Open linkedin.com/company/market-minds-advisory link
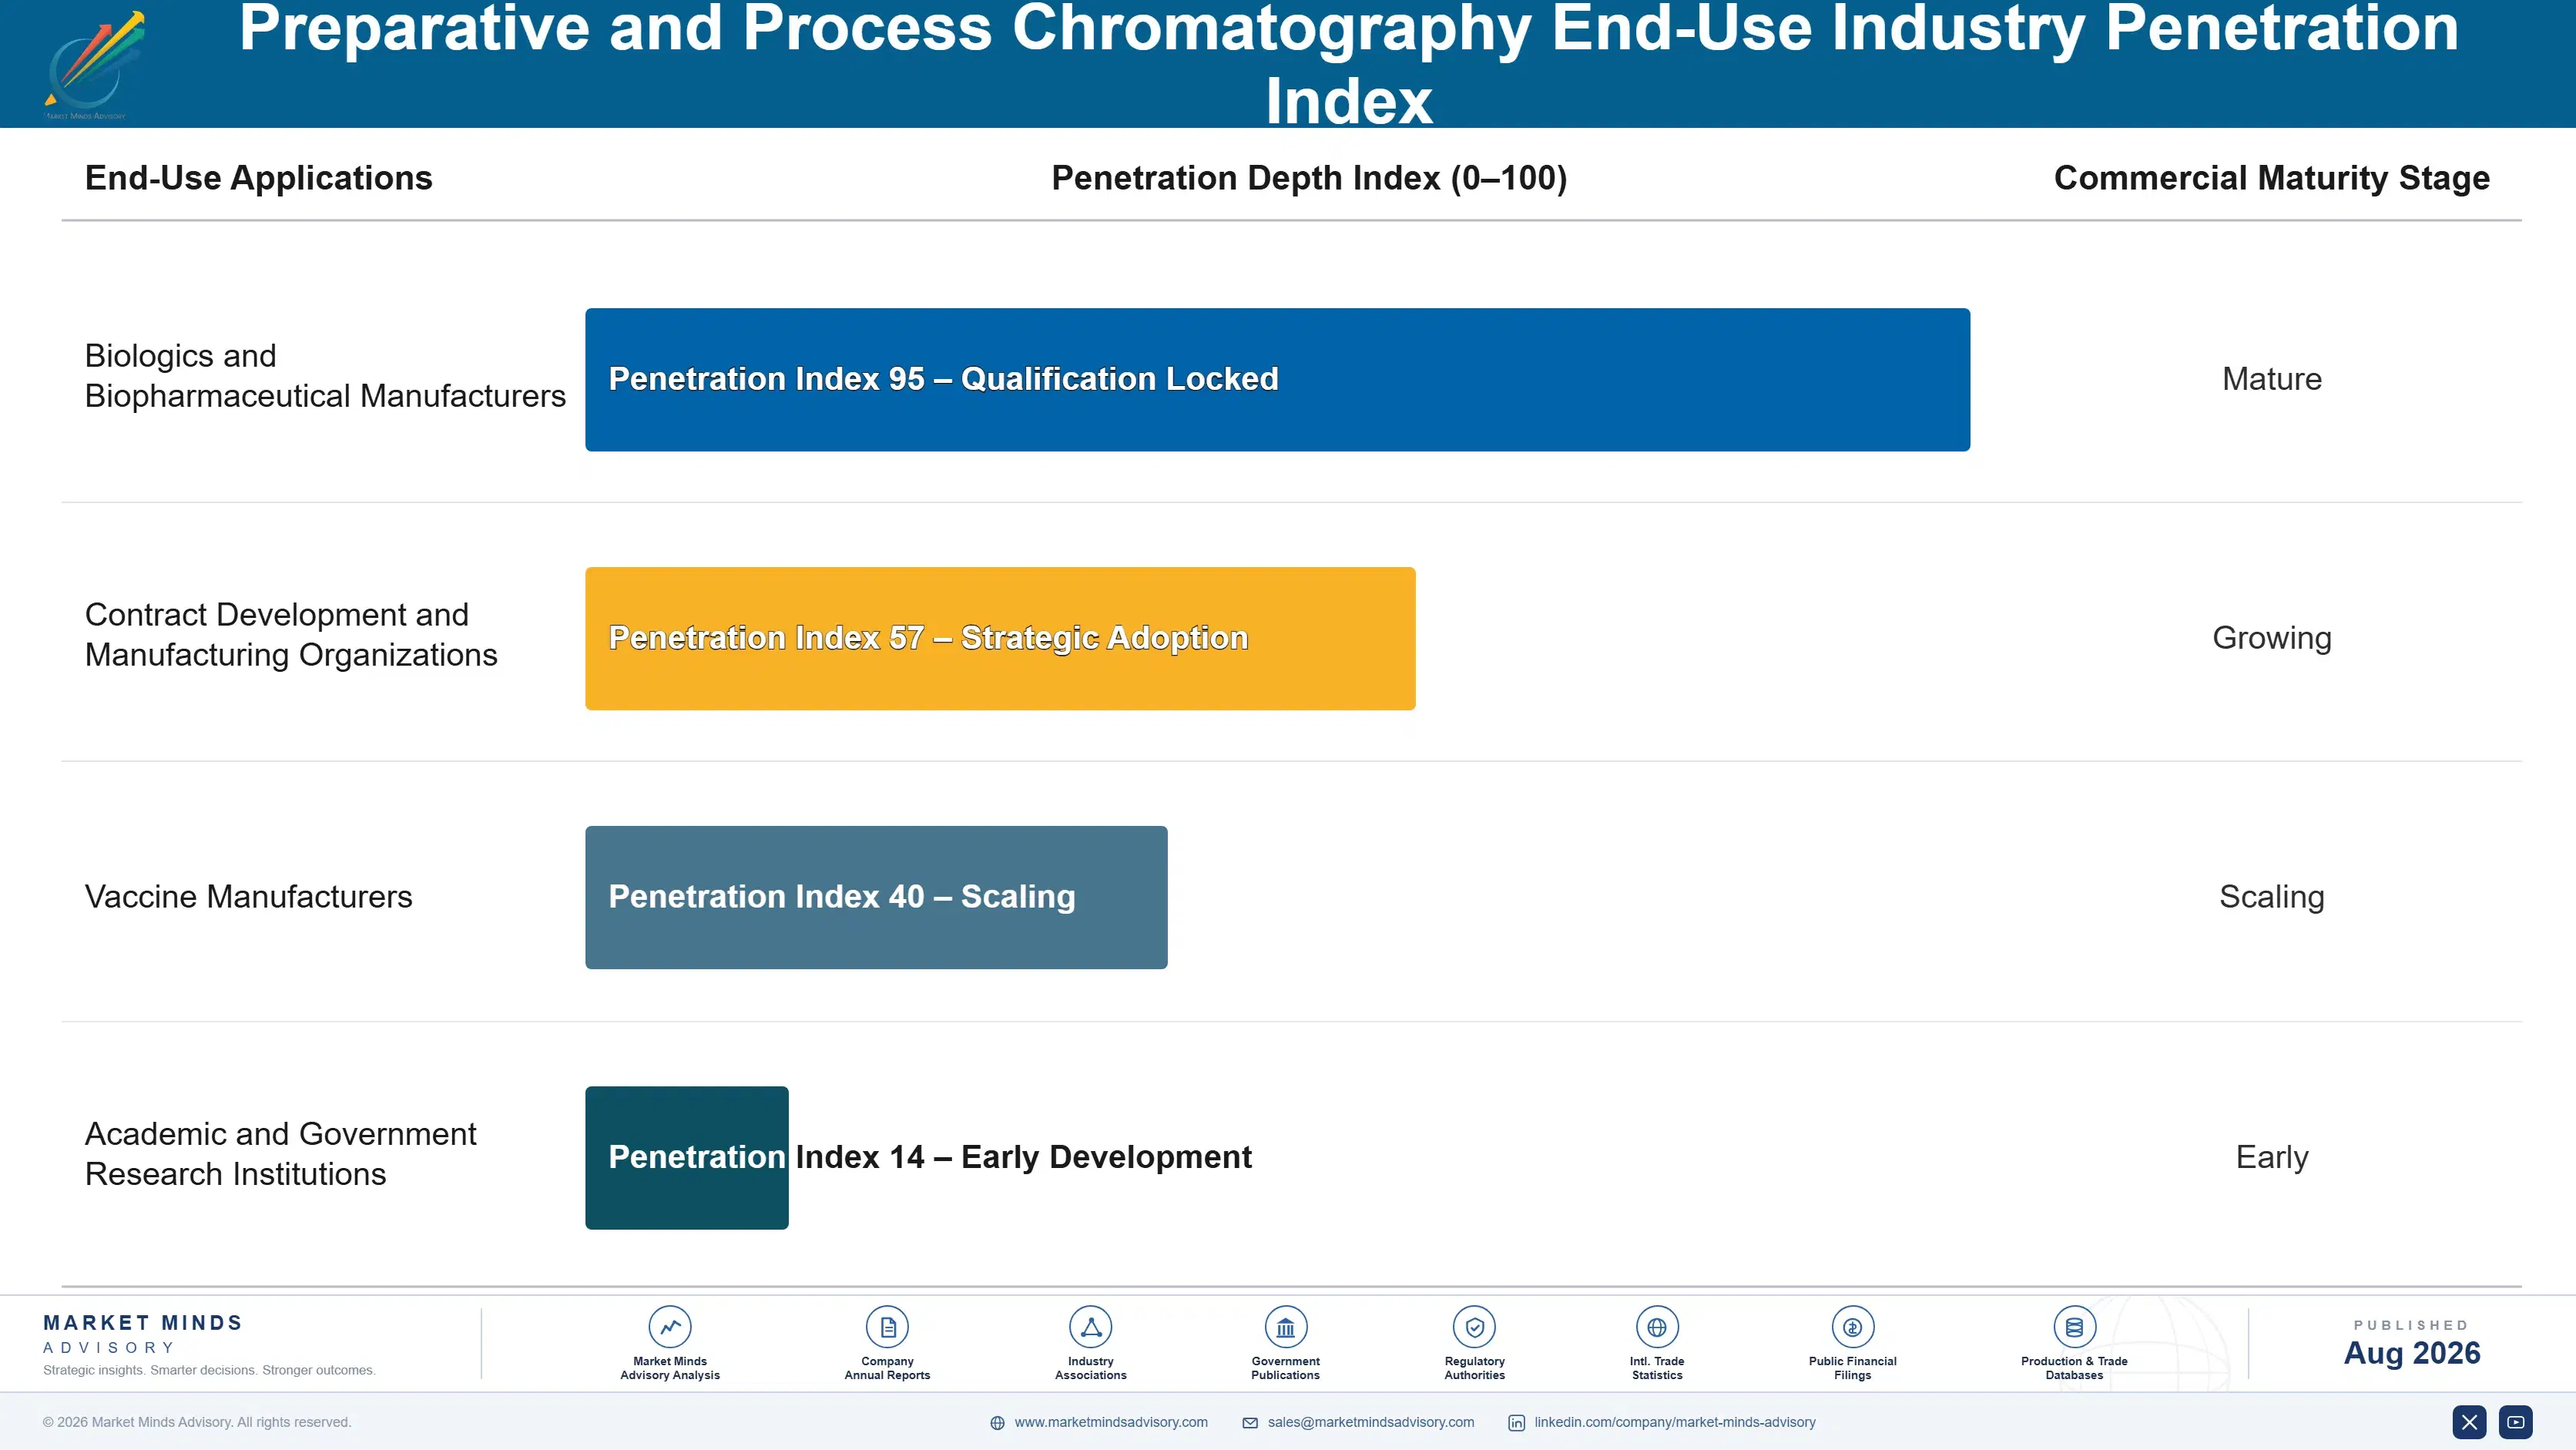The width and height of the screenshot is (2576, 1450). coord(1674,1422)
